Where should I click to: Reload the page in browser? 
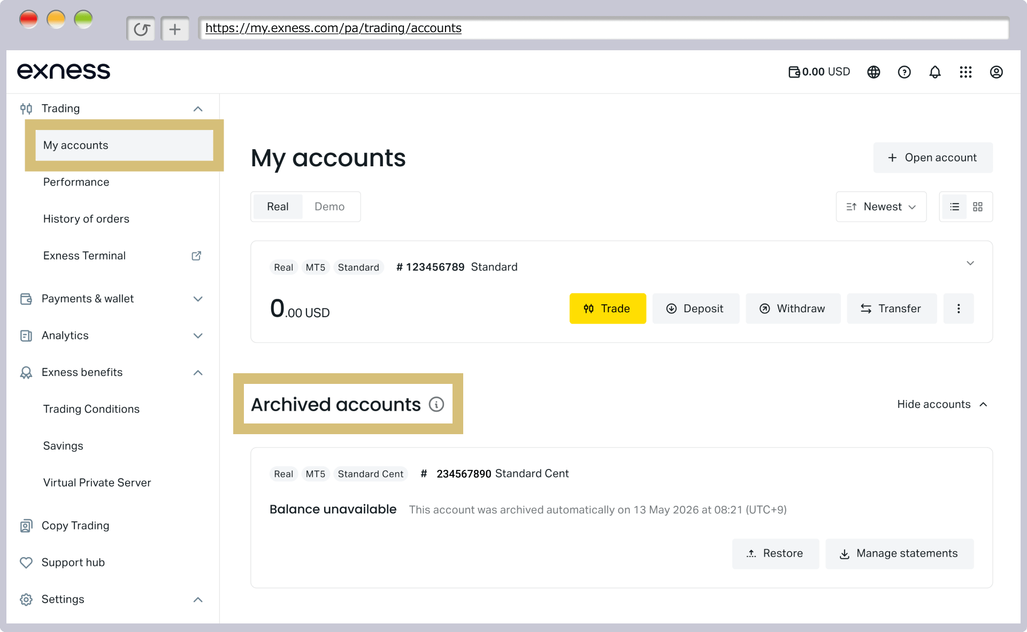pyautogui.click(x=141, y=29)
